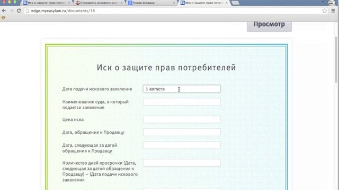The height and width of the screenshot is (190, 339).
Task: Click the green window zoom button
Action: point(15,2)
